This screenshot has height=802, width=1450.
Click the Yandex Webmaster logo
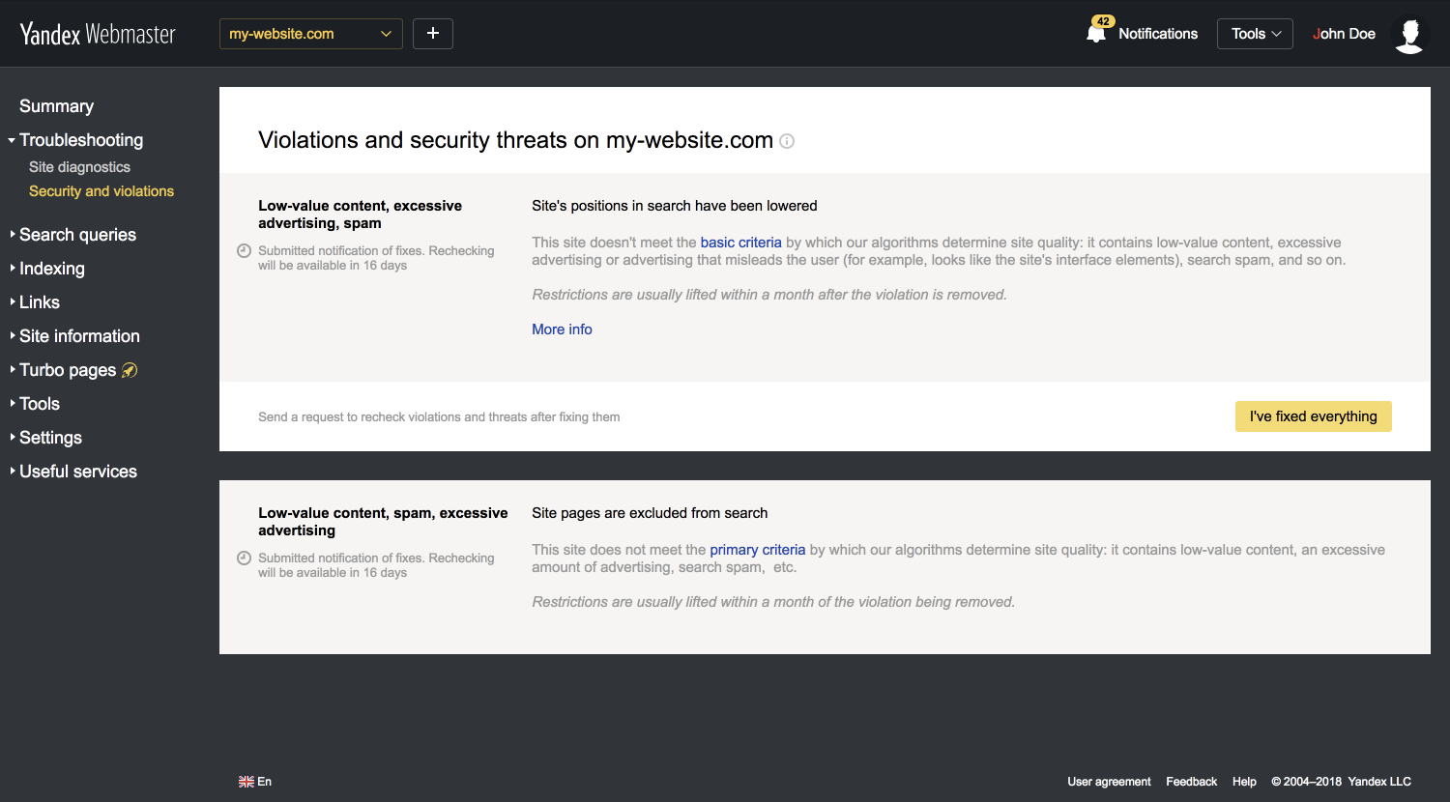pyautogui.click(x=98, y=34)
